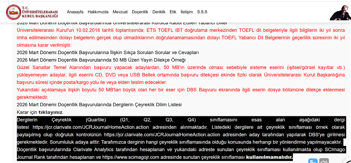Image resolution: width=351 pixels, height=163 pixels.
Task: Open the S.S.S navigation item
Action: click(x=202, y=12)
